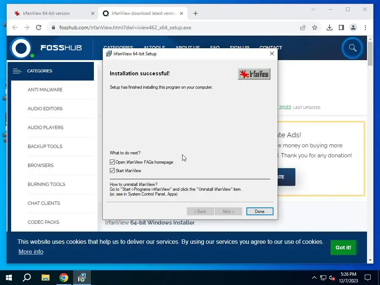
Task: Click Chrome icon in taskbar
Action: pyautogui.click(x=64, y=278)
